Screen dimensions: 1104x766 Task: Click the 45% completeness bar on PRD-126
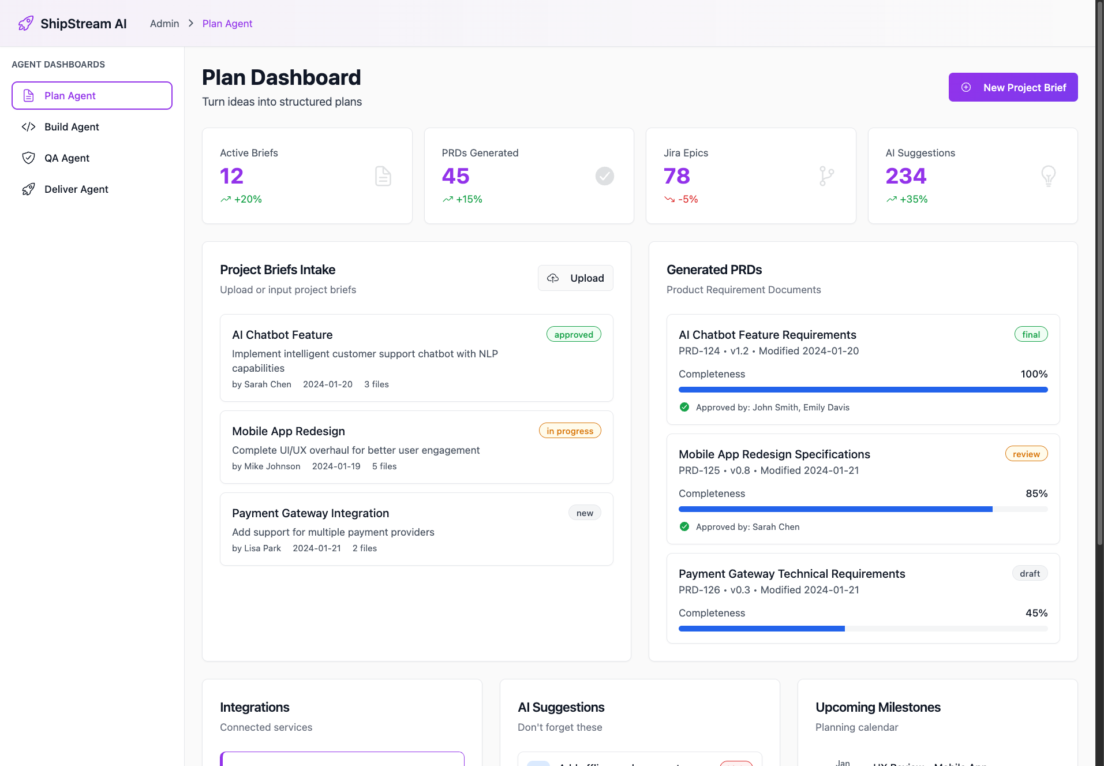tap(862, 629)
